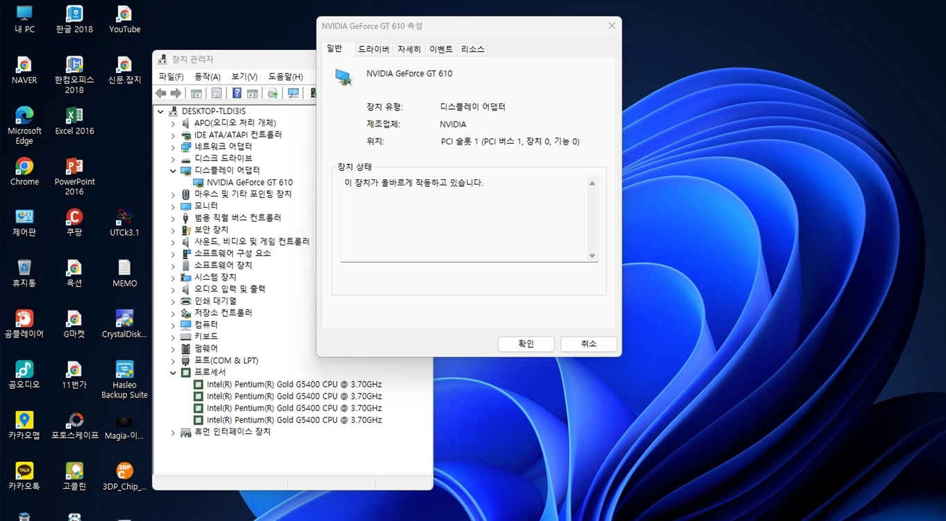Open the Microsoft Edge desktop shortcut
Image resolution: width=946 pixels, height=521 pixels.
pos(24,125)
